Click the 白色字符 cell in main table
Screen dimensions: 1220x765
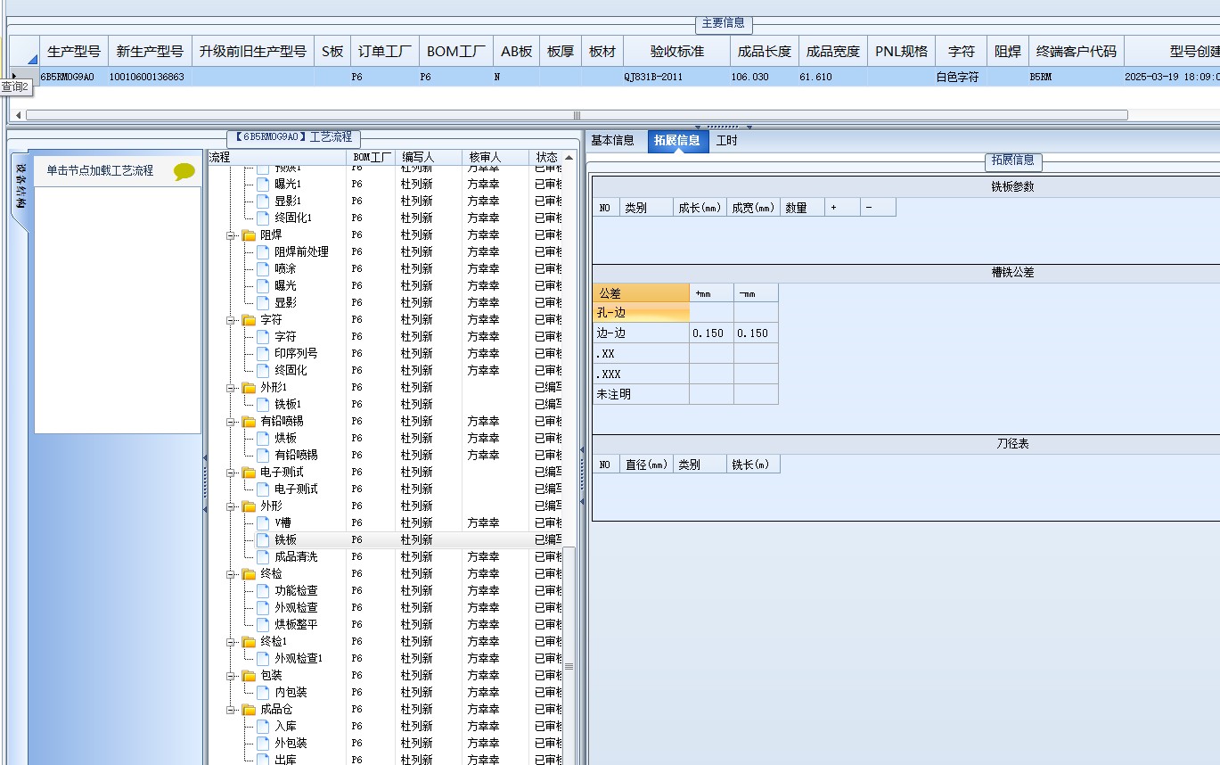(x=961, y=78)
